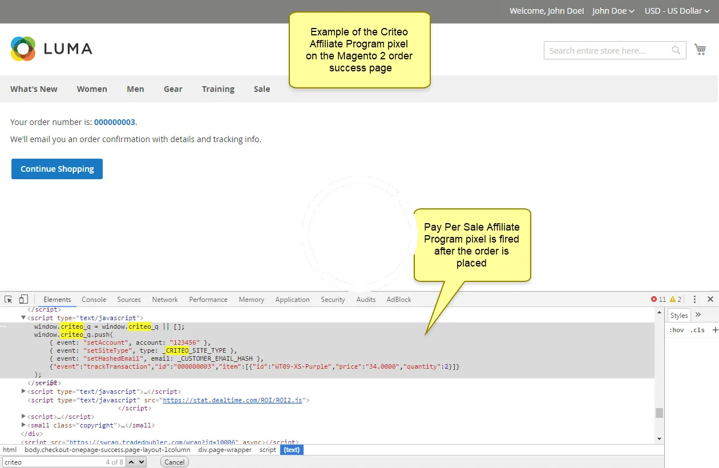Select the (text) breadcrumb
This screenshot has height=468, width=719.
pyautogui.click(x=292, y=450)
